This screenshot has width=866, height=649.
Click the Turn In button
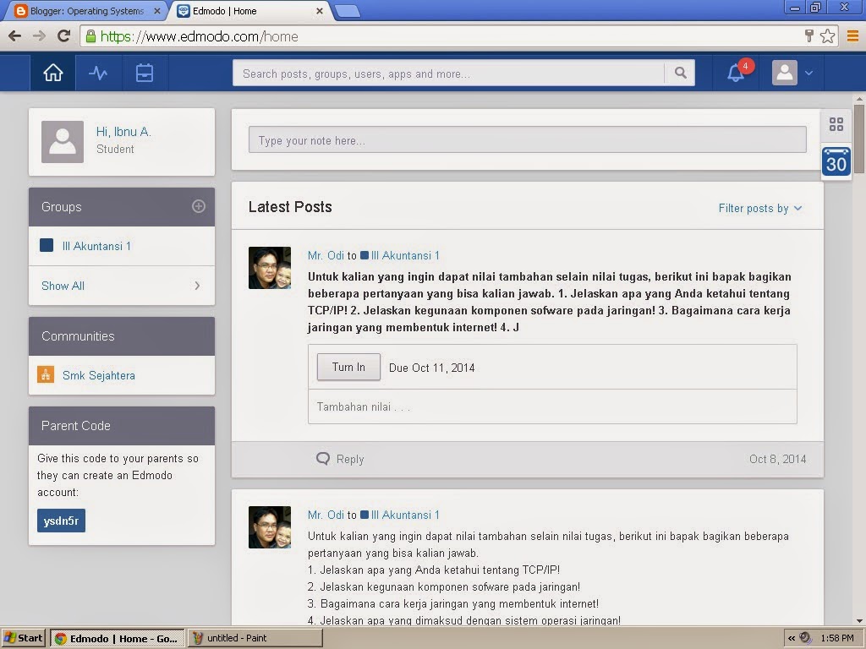tap(348, 367)
